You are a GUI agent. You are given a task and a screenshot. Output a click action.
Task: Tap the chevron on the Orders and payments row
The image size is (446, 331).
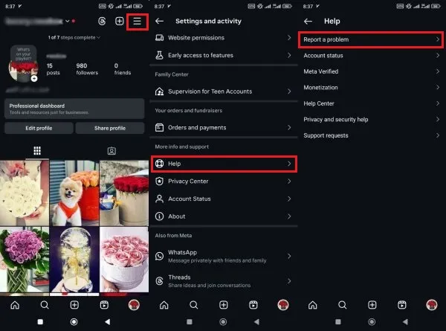(x=289, y=127)
